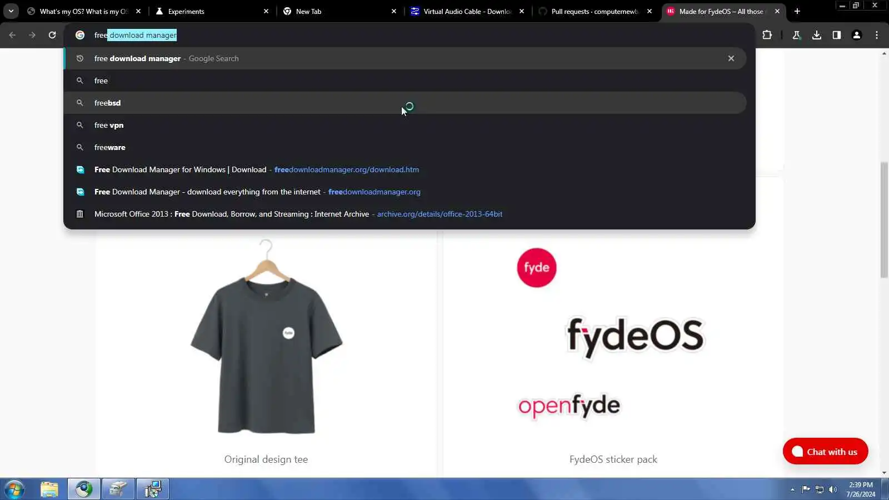The height and width of the screenshot is (500, 889).
Task: Close the New Tab tab
Action: click(x=394, y=11)
